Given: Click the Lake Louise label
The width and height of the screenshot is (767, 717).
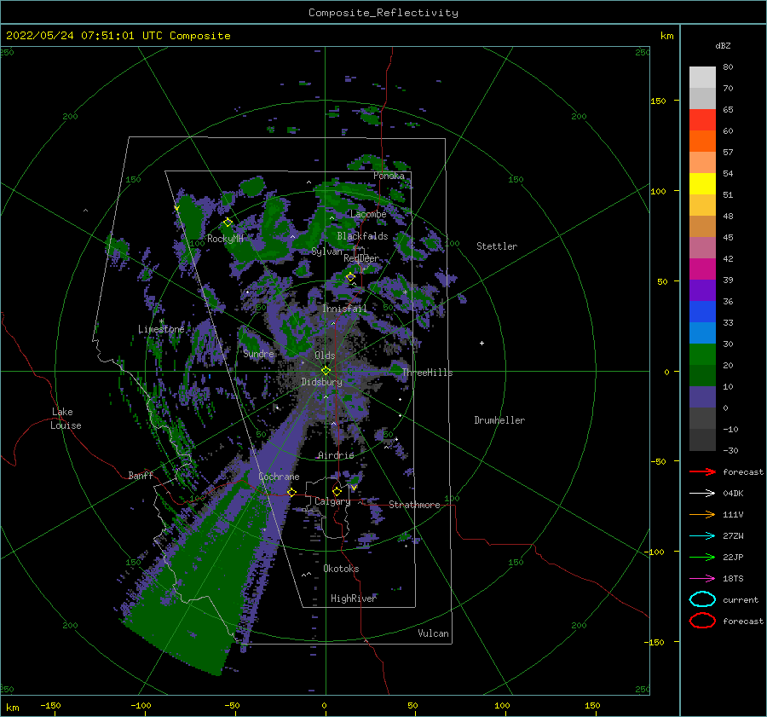Looking at the screenshot, I should (66, 419).
